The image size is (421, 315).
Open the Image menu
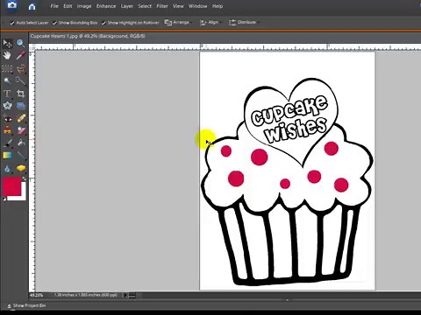pyautogui.click(x=84, y=6)
